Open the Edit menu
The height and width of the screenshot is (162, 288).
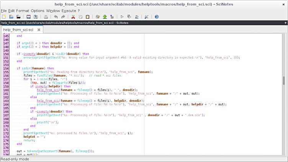[12, 11]
